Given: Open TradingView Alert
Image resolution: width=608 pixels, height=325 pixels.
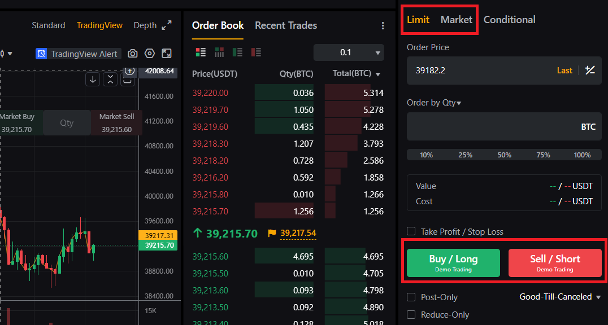Looking at the screenshot, I should tap(78, 54).
